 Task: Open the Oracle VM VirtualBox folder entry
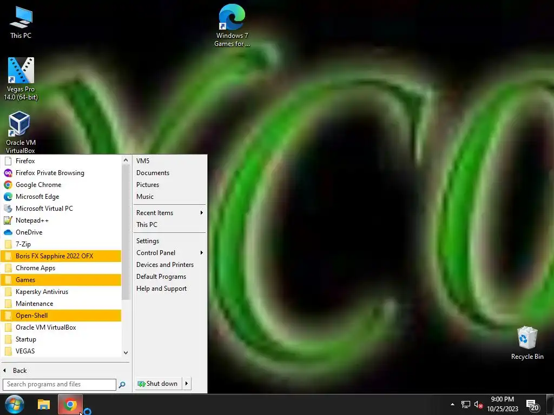point(61,327)
